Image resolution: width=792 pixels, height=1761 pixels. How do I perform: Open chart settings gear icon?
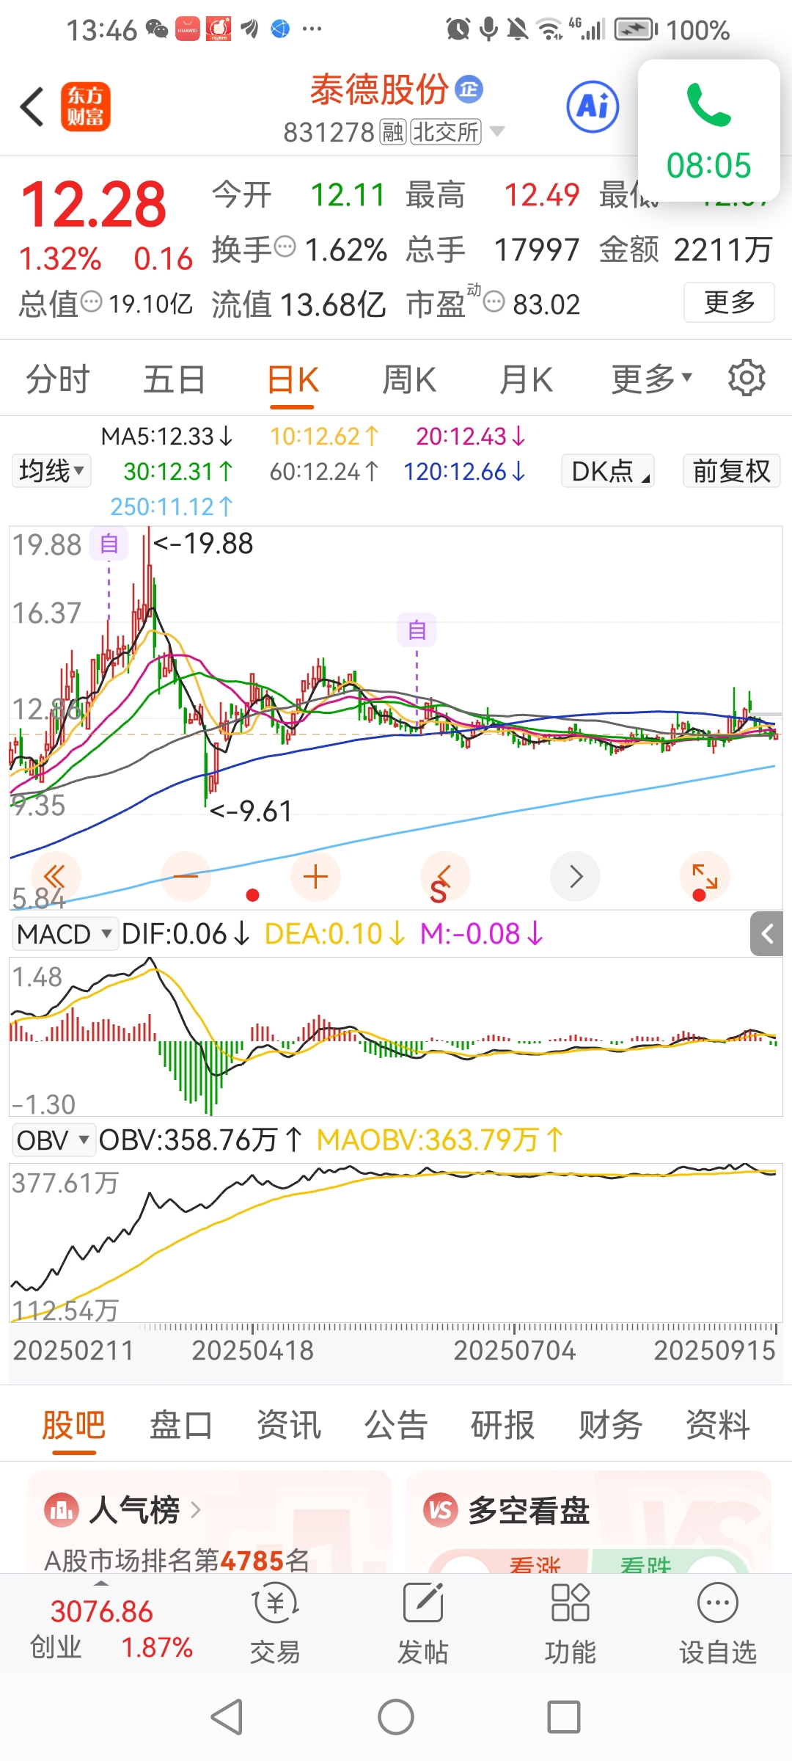pos(747,378)
